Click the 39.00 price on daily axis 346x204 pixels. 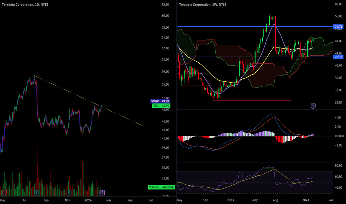coord(166,148)
